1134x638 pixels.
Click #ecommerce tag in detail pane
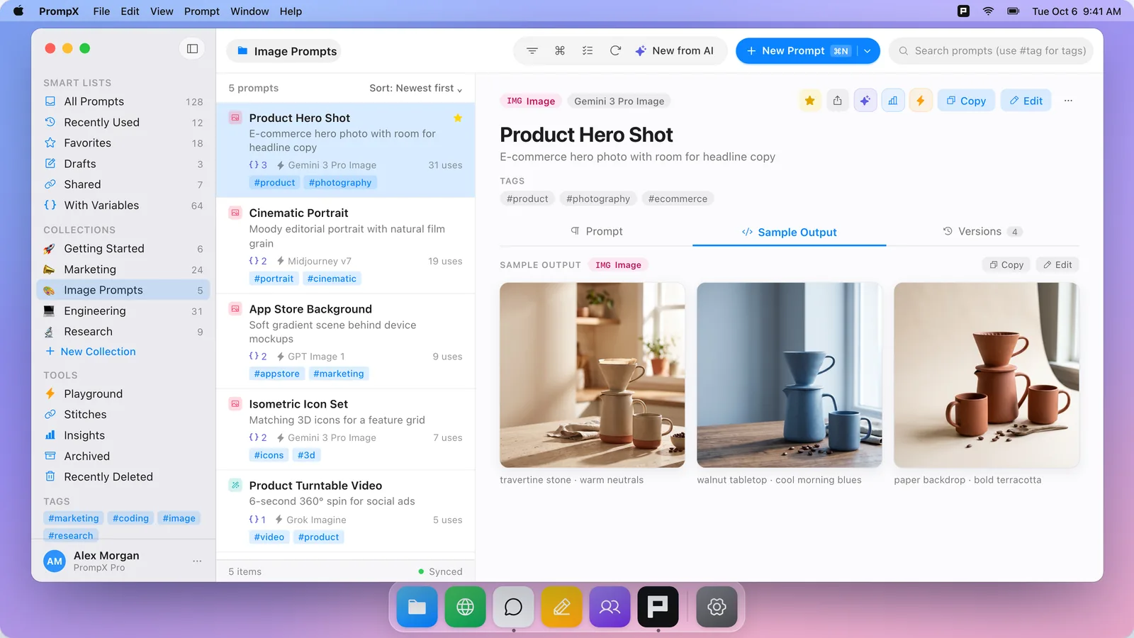pos(678,199)
